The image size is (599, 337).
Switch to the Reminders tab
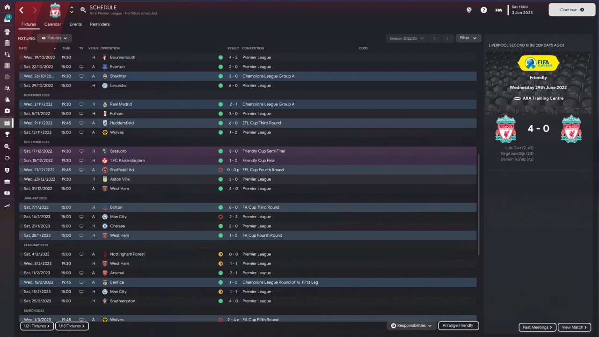pyautogui.click(x=100, y=24)
